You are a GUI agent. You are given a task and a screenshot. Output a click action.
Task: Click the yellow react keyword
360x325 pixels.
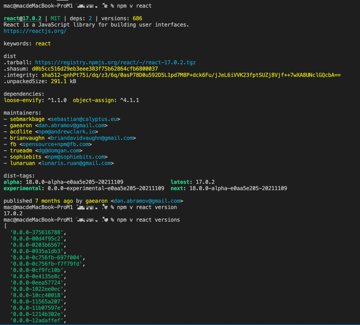[43, 44]
